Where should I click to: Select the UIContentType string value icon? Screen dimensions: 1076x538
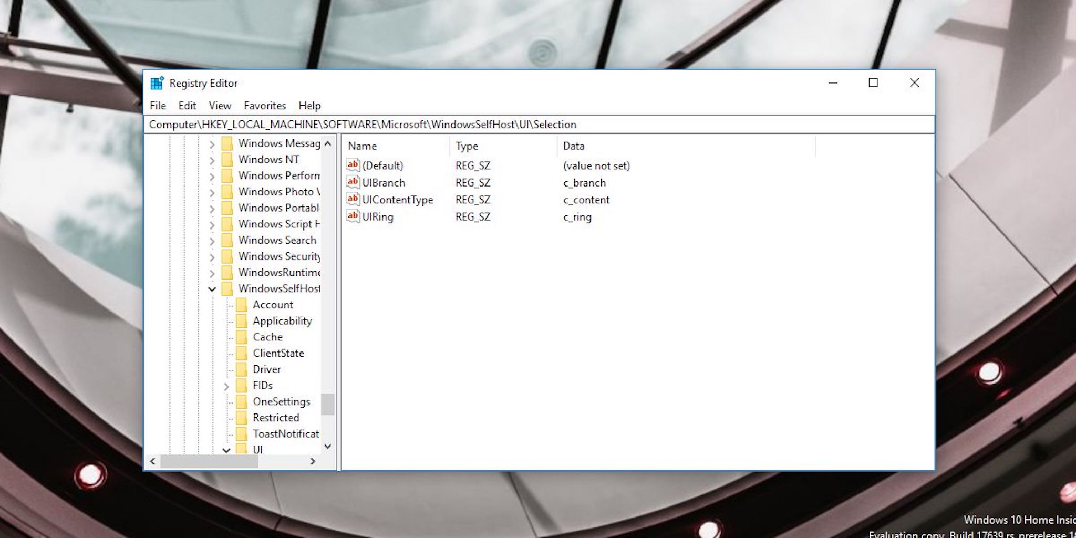(x=353, y=199)
